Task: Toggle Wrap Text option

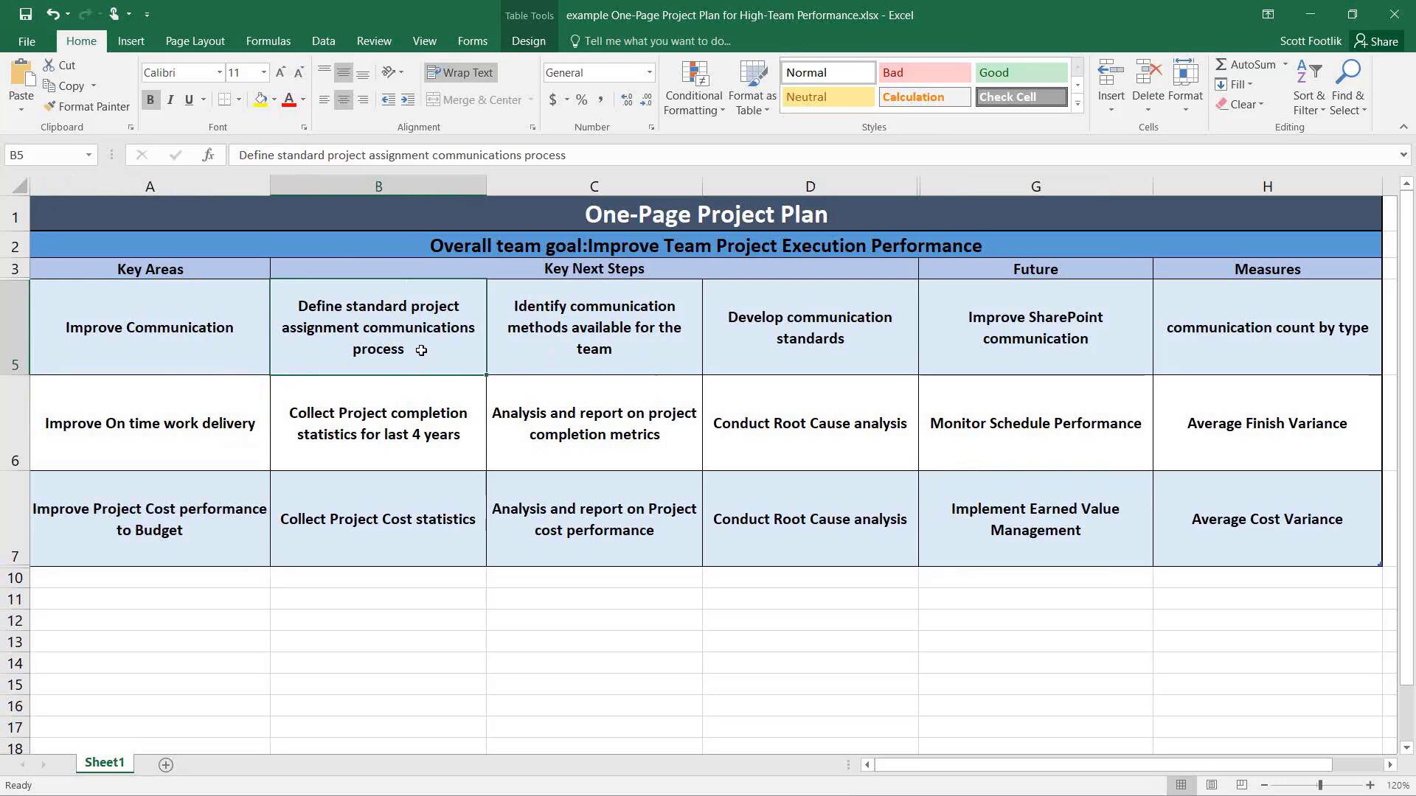Action: (x=460, y=72)
